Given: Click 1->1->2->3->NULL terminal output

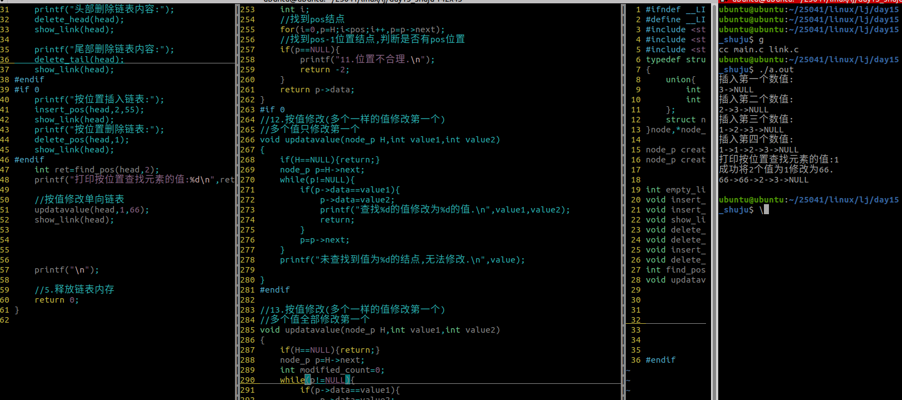Looking at the screenshot, I should [x=759, y=150].
